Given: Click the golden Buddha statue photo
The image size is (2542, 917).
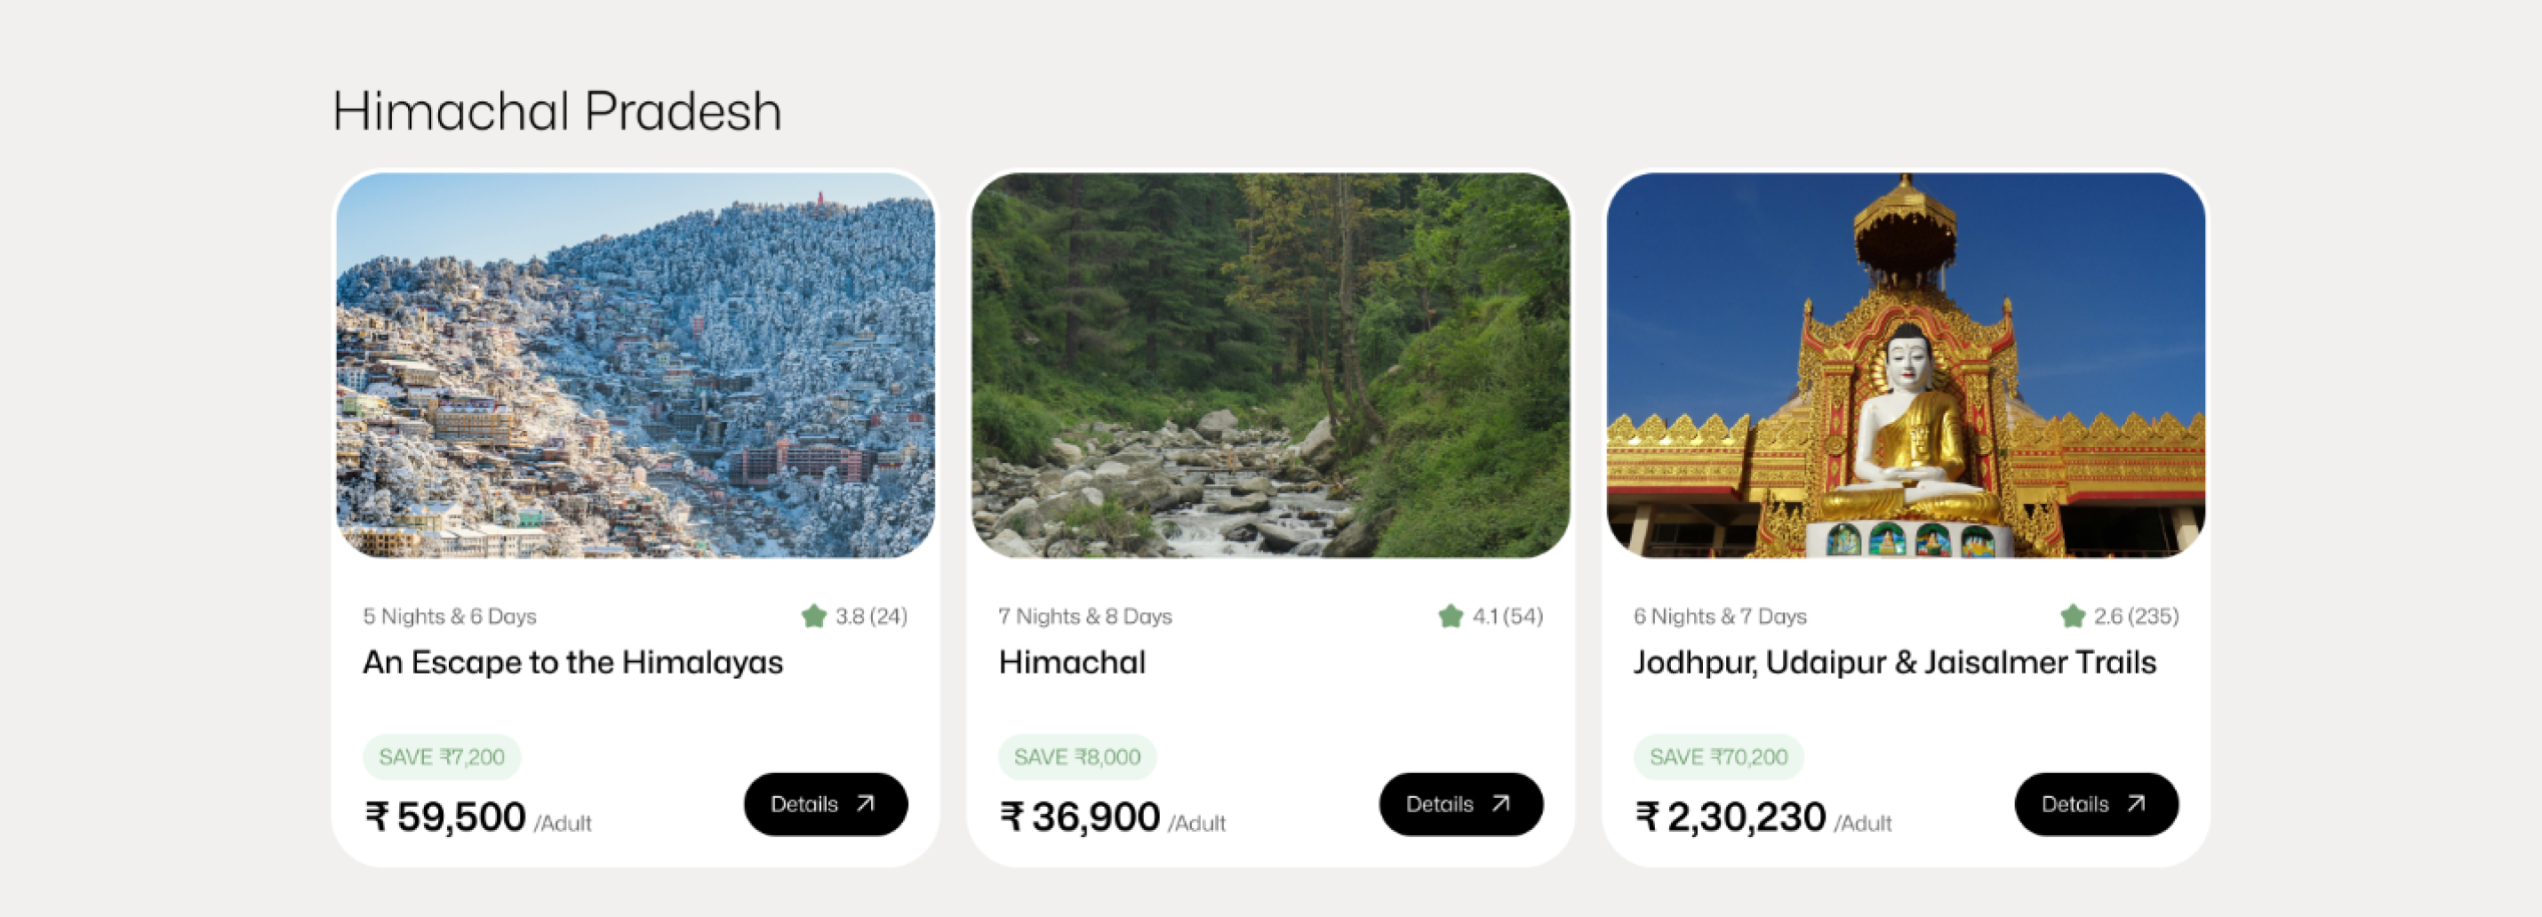Looking at the screenshot, I should [1906, 365].
